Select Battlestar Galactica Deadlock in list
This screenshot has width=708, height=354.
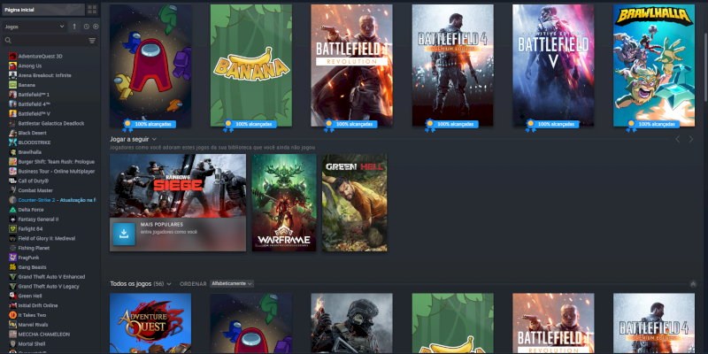[x=51, y=123]
